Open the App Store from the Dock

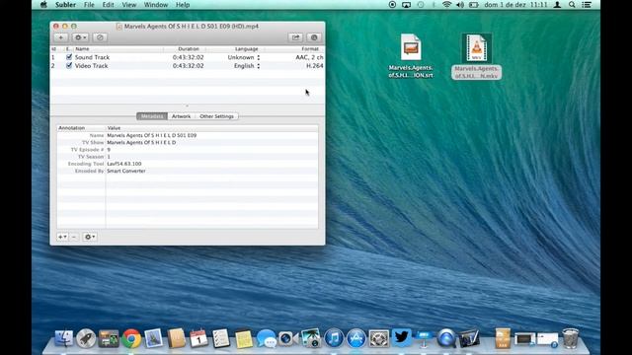[x=355, y=338]
